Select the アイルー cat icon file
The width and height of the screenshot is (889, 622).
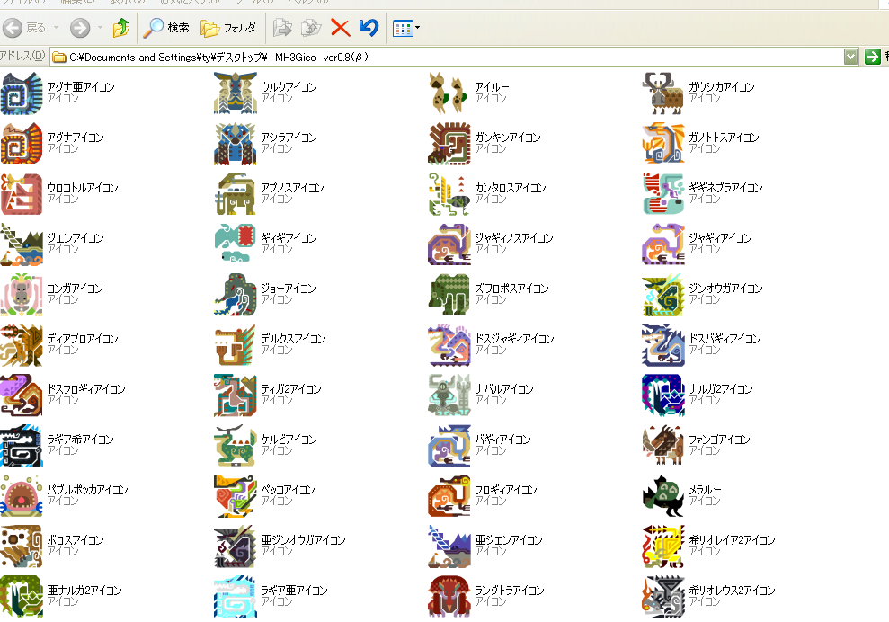pos(449,93)
